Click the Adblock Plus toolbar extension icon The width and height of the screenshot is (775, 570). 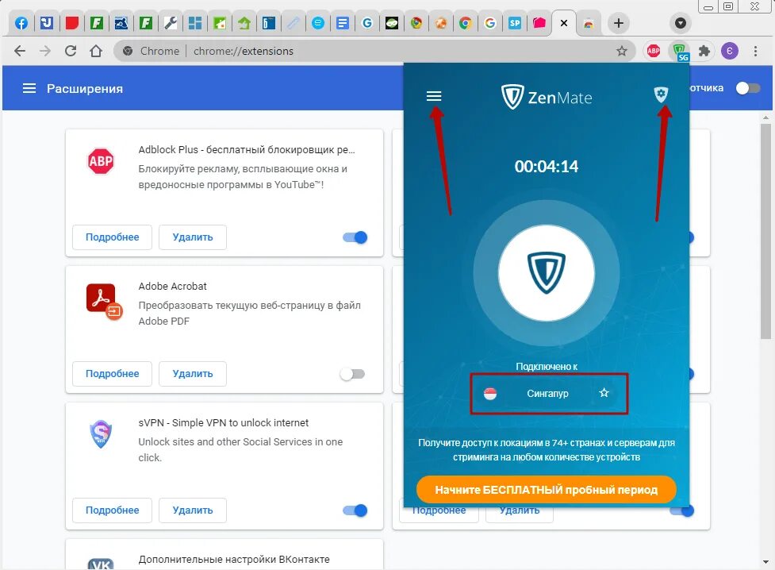[x=654, y=51]
